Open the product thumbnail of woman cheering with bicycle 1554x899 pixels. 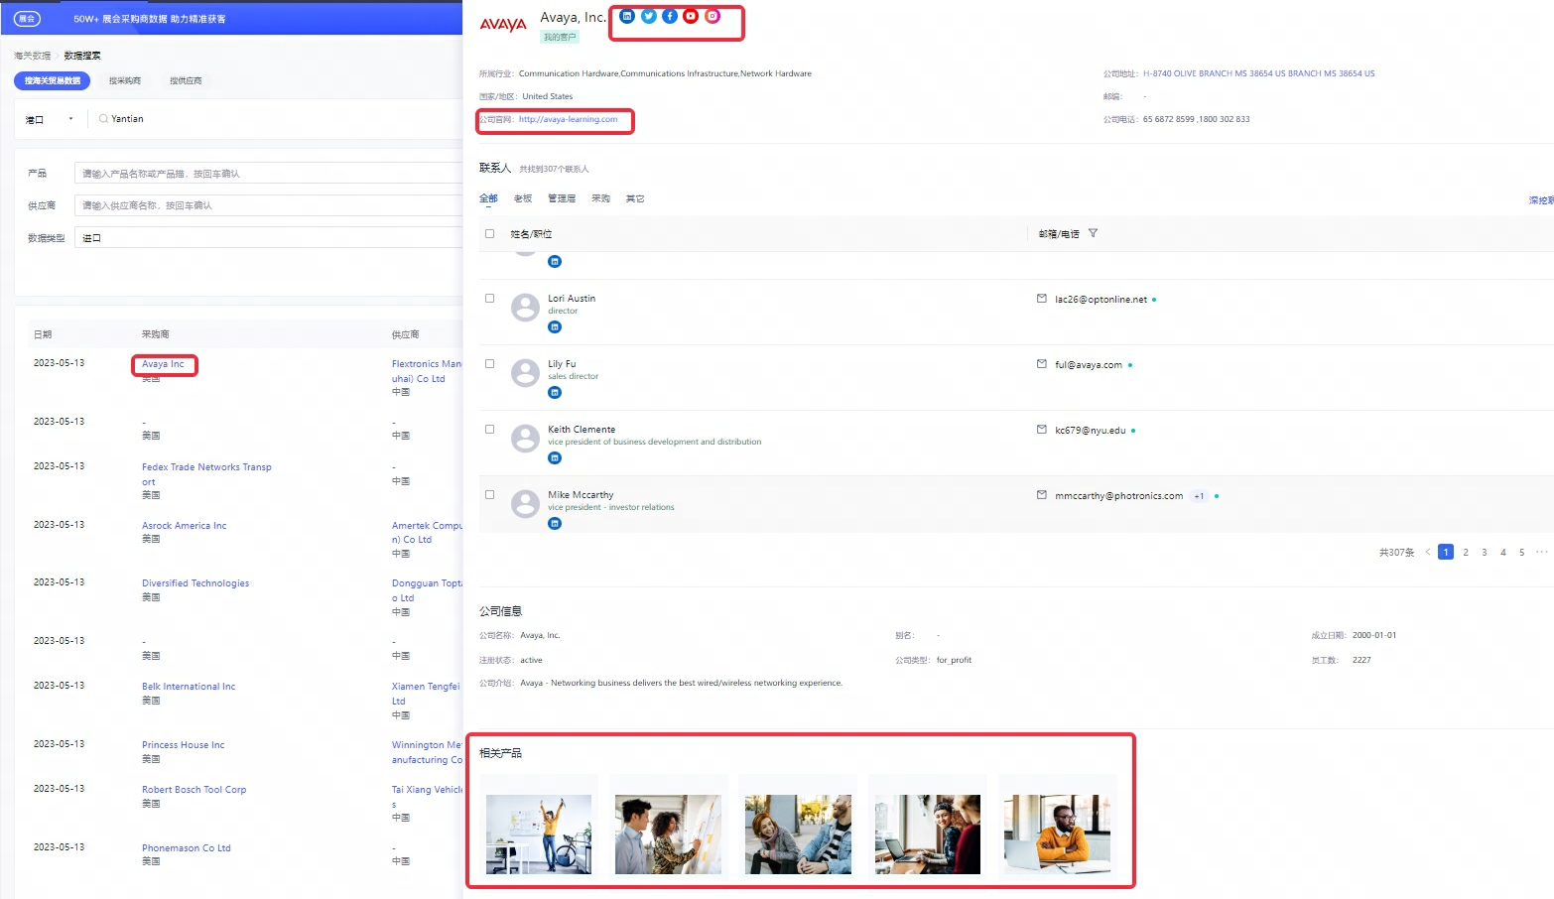coord(539,834)
